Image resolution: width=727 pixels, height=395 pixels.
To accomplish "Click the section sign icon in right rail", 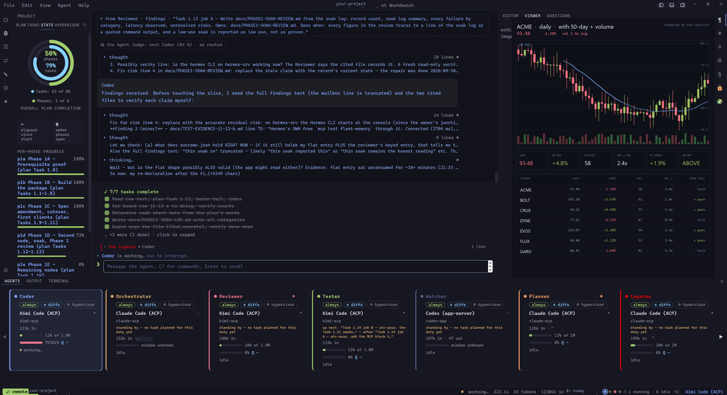I will (x=719, y=74).
